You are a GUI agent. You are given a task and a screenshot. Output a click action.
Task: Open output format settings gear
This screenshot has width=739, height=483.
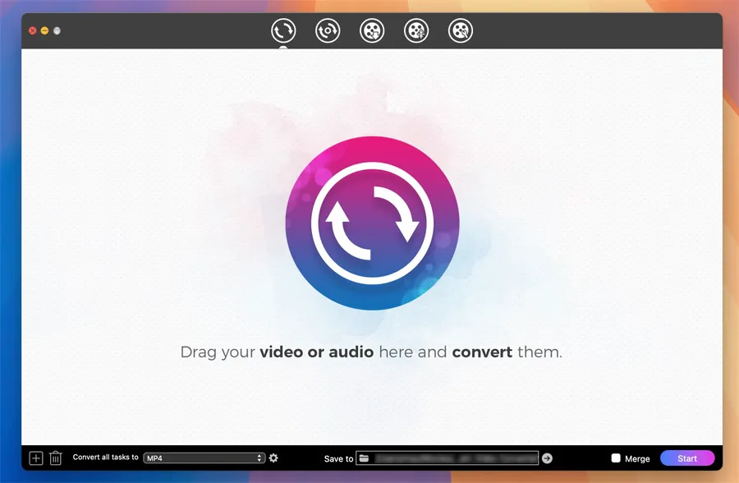coord(273,458)
